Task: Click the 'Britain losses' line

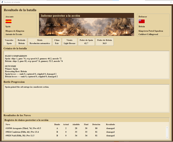Action: (31, 77)
